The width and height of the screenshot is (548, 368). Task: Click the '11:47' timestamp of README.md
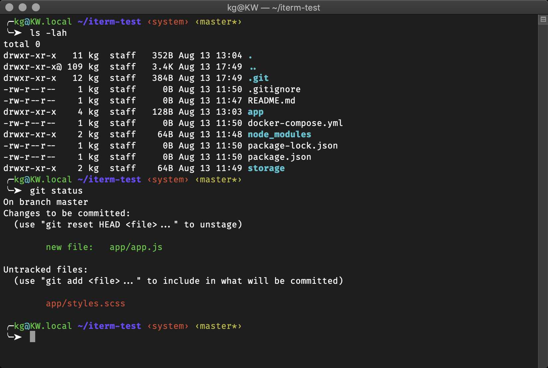[229, 100]
